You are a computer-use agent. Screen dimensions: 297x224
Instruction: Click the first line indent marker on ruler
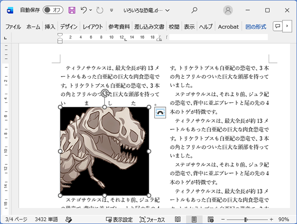coord(60,35)
